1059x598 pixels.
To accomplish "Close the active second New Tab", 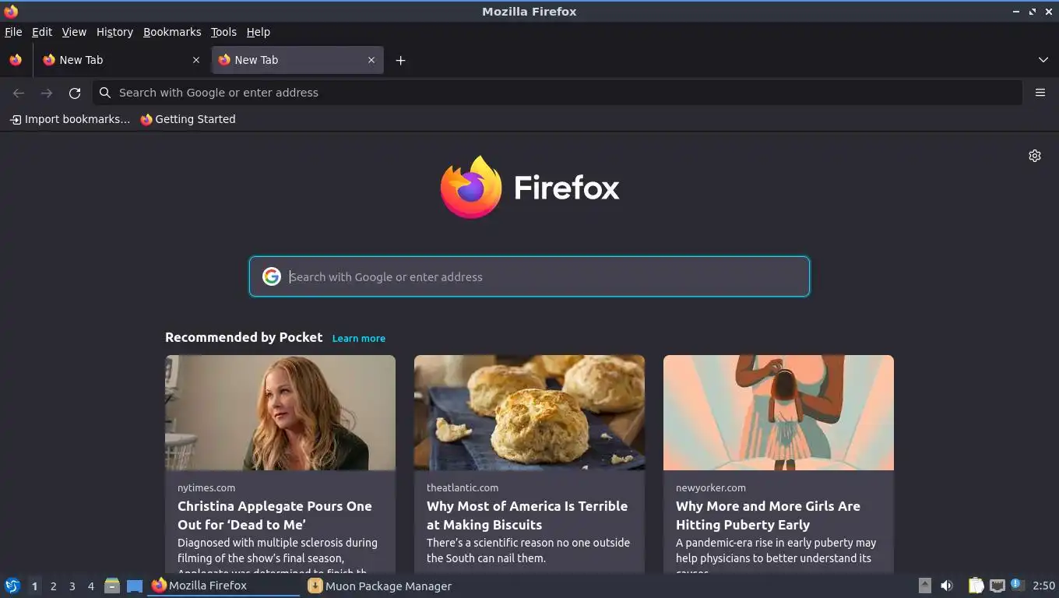I will click(x=371, y=60).
